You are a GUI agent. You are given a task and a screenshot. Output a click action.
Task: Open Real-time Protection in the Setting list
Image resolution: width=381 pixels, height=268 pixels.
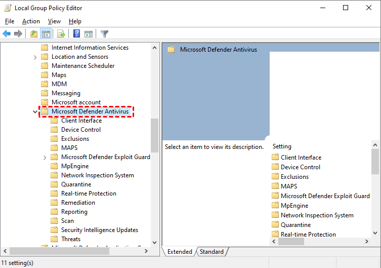click(x=308, y=235)
